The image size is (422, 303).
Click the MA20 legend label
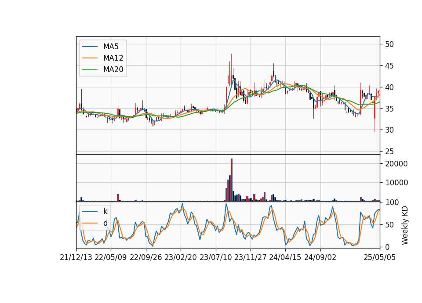click(x=113, y=70)
